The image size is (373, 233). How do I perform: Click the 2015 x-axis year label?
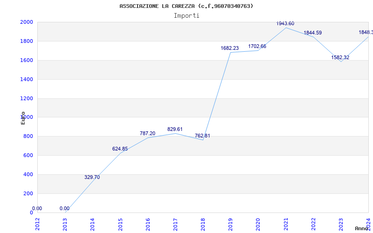[x=120, y=224]
